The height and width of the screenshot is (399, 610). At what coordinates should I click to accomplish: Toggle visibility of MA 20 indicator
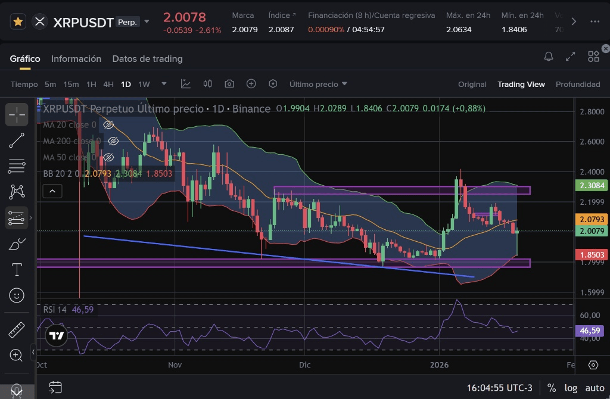tap(108, 125)
